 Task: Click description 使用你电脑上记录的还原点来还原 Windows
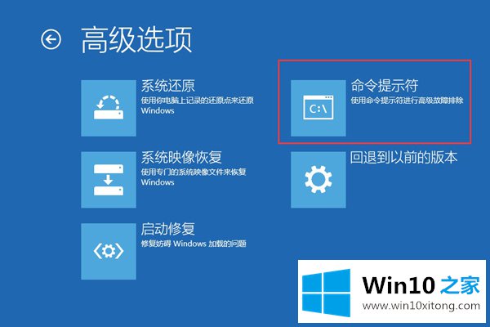pyautogui.click(x=197, y=105)
